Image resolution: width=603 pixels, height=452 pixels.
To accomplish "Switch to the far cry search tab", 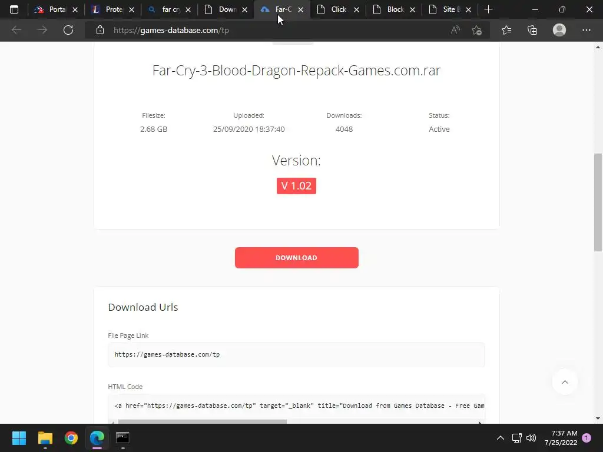I will (164, 9).
